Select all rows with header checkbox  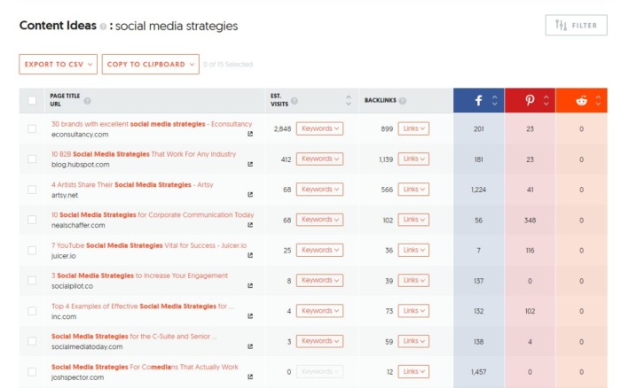pos(32,100)
